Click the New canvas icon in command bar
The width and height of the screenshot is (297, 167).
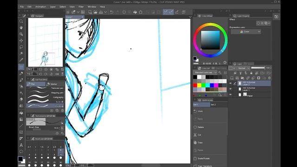tap(90, 12)
